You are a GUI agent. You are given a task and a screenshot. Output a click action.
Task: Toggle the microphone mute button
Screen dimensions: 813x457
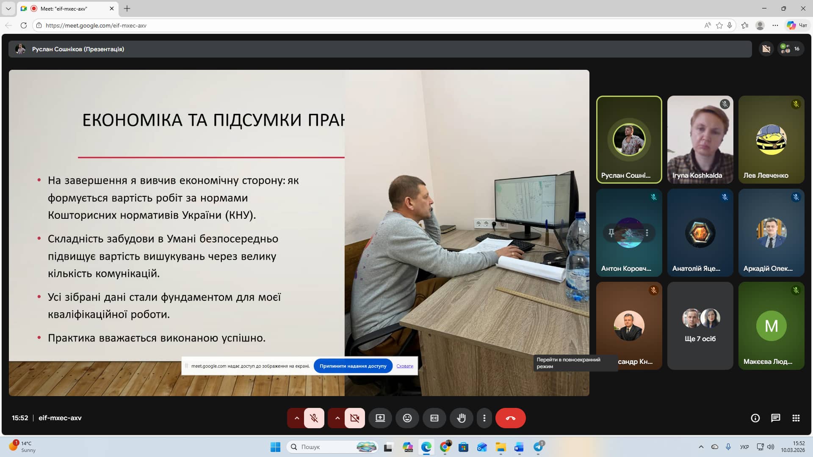pos(314,418)
